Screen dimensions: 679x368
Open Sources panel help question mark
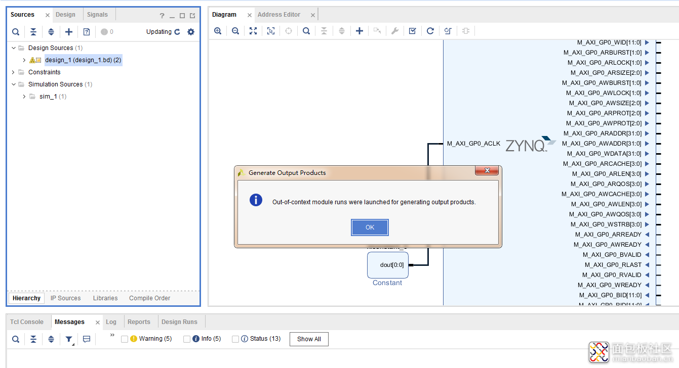pyautogui.click(x=162, y=16)
